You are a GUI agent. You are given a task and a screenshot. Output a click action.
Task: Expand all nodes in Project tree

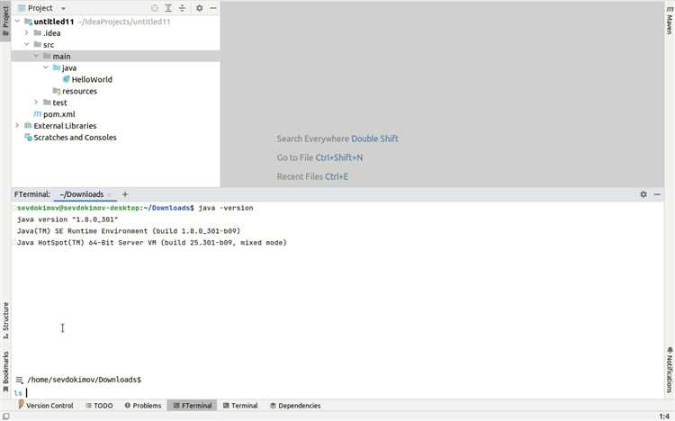168,8
